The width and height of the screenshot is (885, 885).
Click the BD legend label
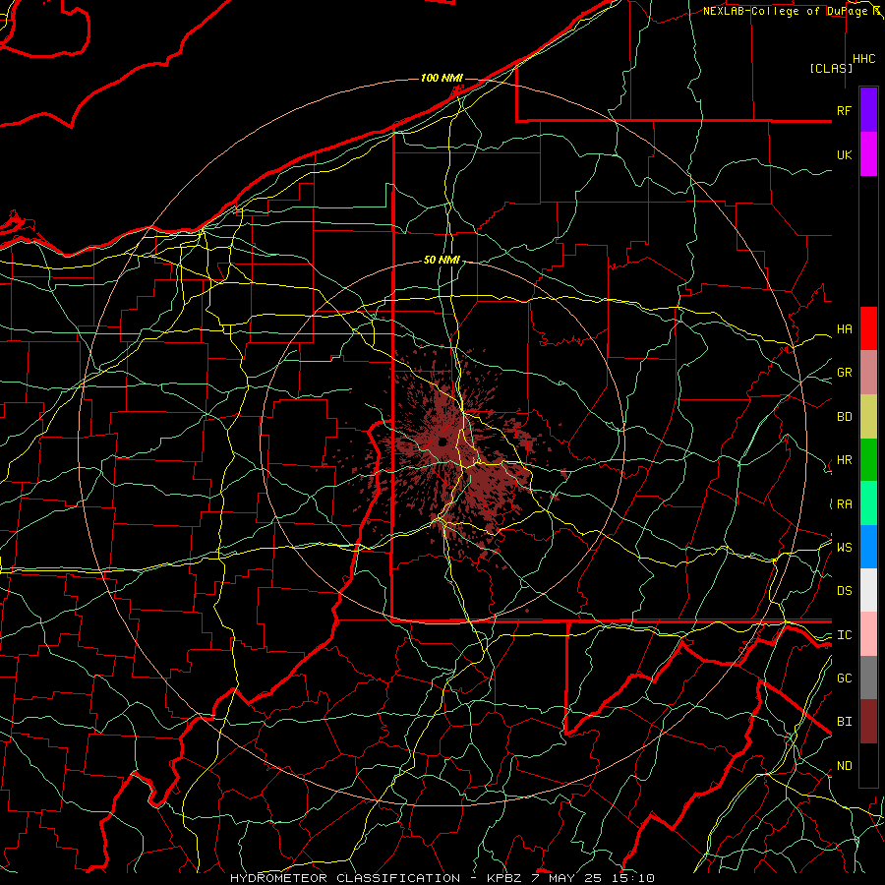coord(844,417)
